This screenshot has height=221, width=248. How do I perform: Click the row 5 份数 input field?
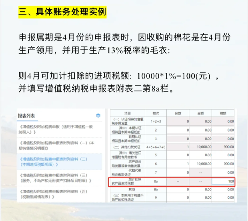point(178,155)
